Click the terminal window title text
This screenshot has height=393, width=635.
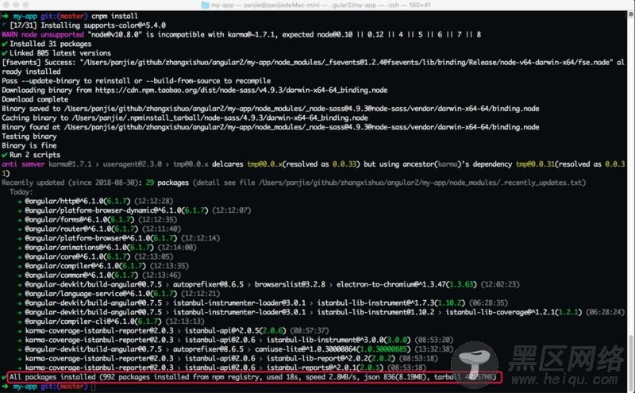click(x=321, y=6)
